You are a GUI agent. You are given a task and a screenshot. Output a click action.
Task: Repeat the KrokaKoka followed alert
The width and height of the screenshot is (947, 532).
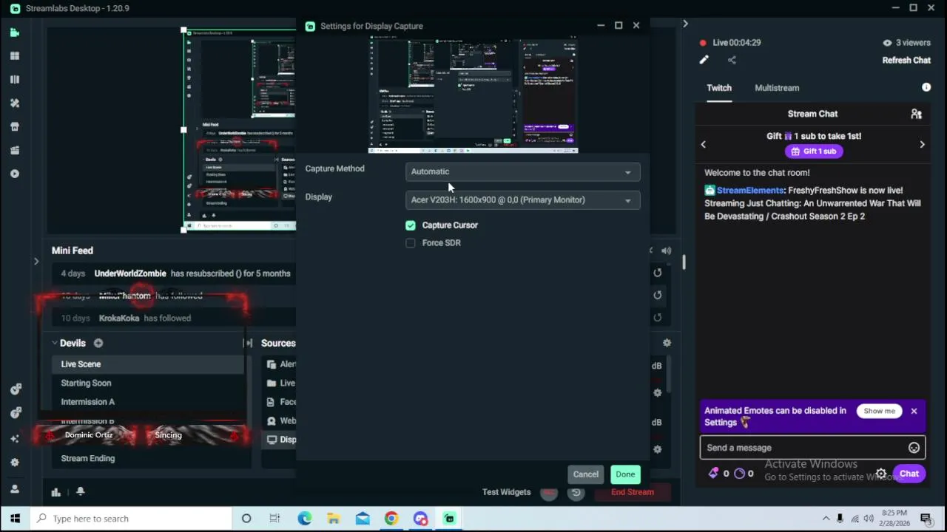[657, 318]
